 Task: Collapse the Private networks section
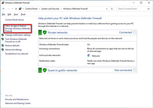(x=135, y=32)
